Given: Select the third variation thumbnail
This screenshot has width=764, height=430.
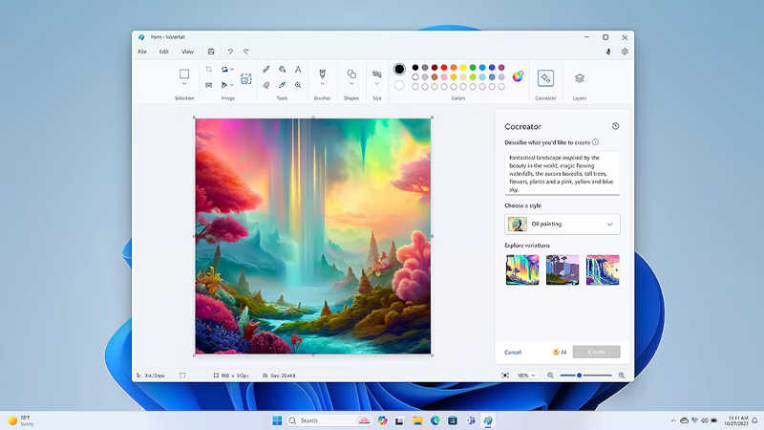Looking at the screenshot, I should click(603, 269).
